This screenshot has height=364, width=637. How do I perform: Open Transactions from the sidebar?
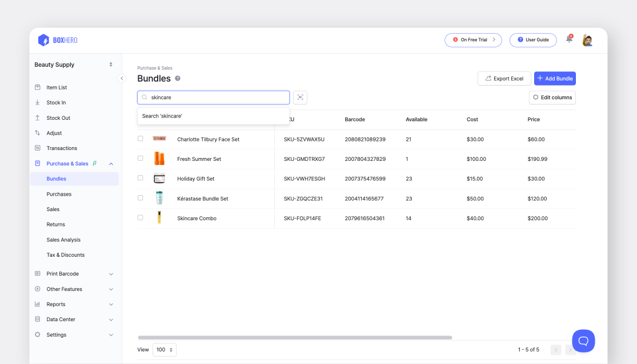pos(62,148)
